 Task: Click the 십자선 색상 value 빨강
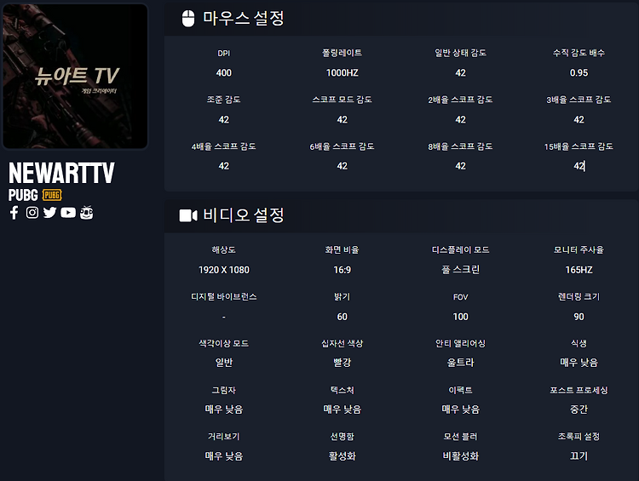pos(343,363)
